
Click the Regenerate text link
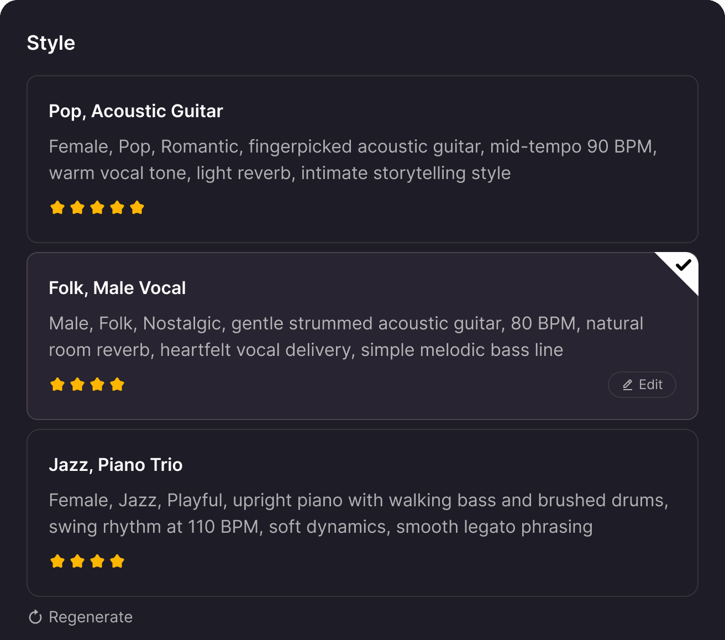click(x=91, y=617)
